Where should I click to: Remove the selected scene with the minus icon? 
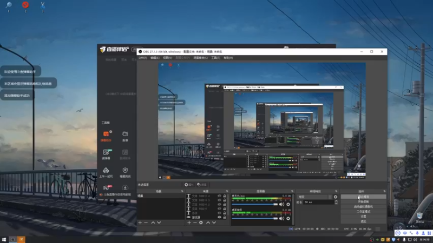146,222
